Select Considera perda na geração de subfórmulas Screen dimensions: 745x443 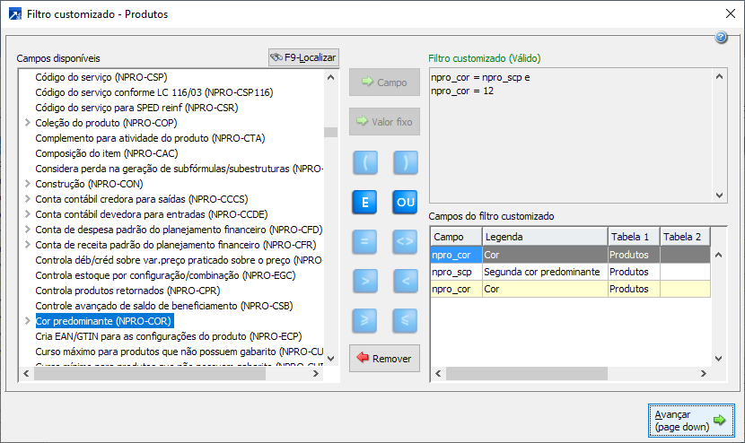coord(180,169)
